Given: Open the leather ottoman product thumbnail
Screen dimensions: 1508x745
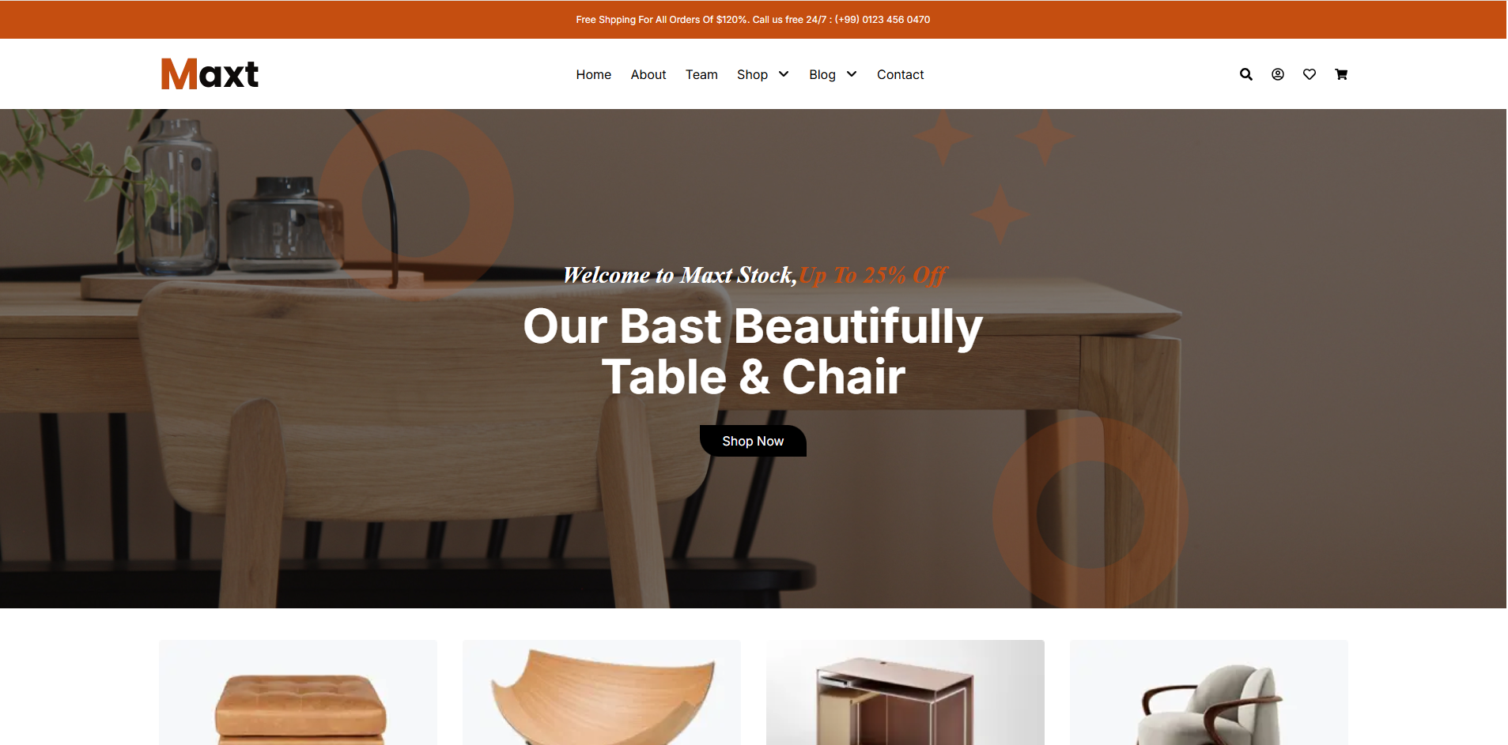Looking at the screenshot, I should 298,693.
